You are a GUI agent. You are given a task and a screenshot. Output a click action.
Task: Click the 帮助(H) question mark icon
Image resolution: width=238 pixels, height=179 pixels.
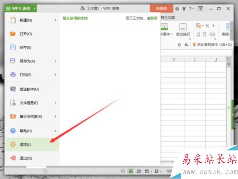13,131
